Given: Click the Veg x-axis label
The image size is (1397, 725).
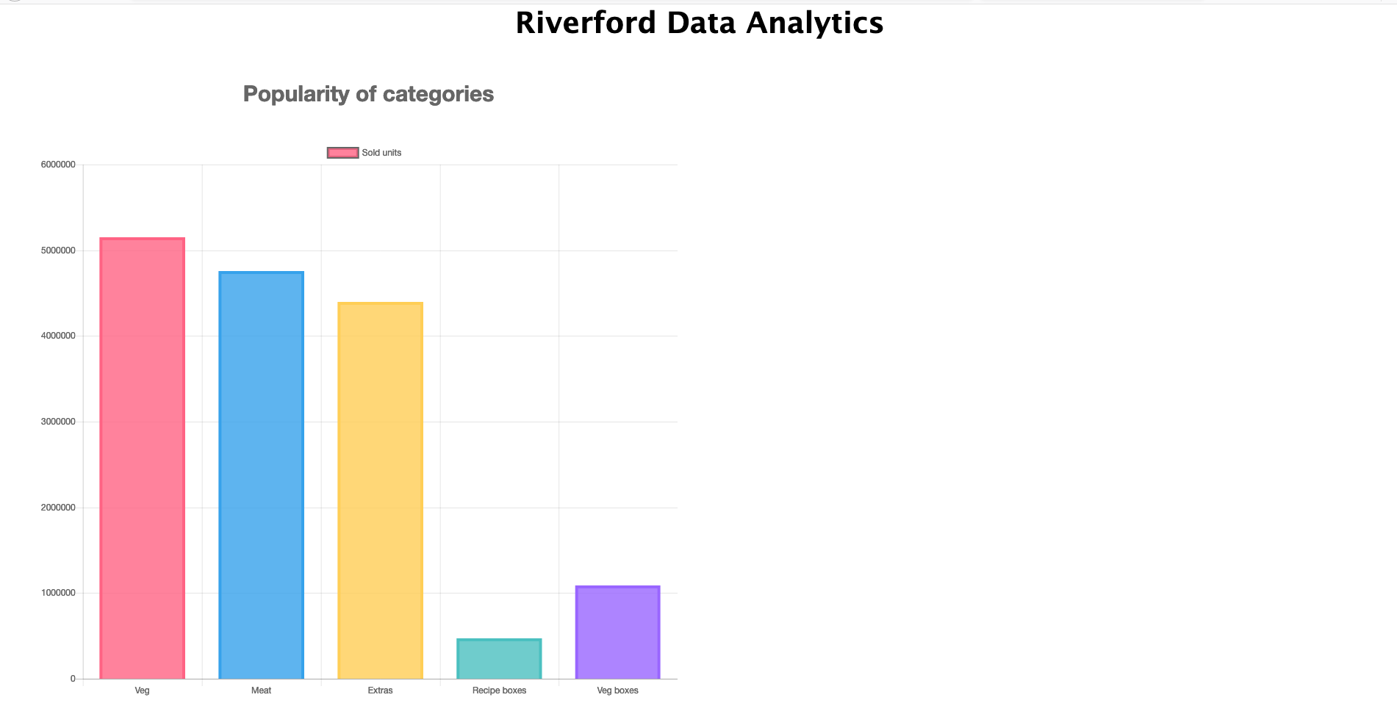Looking at the screenshot, I should (x=142, y=690).
